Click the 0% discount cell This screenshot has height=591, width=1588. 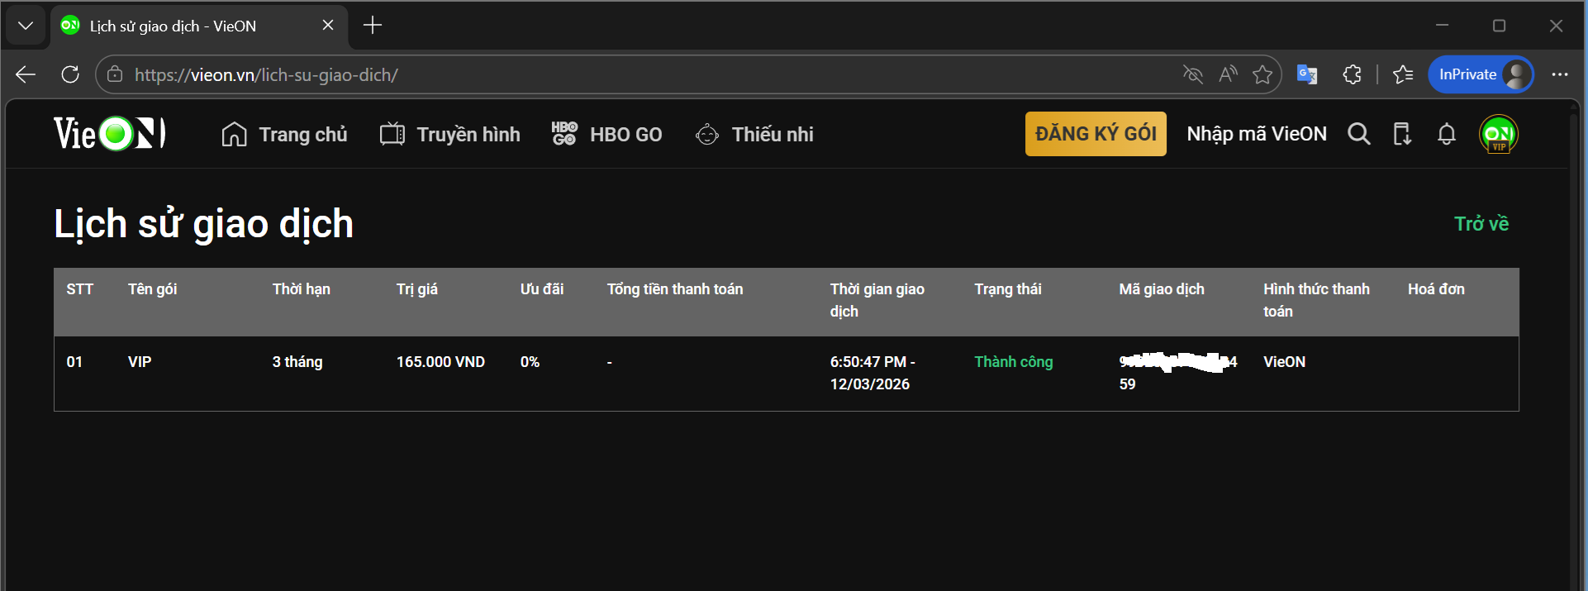point(530,362)
